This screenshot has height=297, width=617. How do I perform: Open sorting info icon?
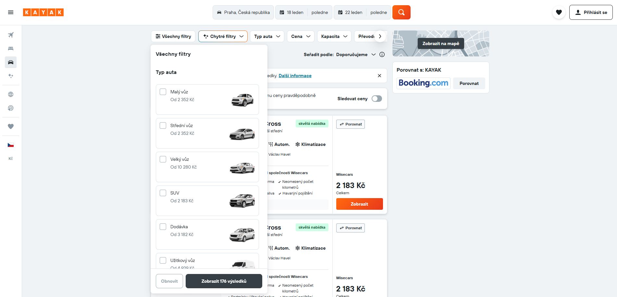pos(382,54)
